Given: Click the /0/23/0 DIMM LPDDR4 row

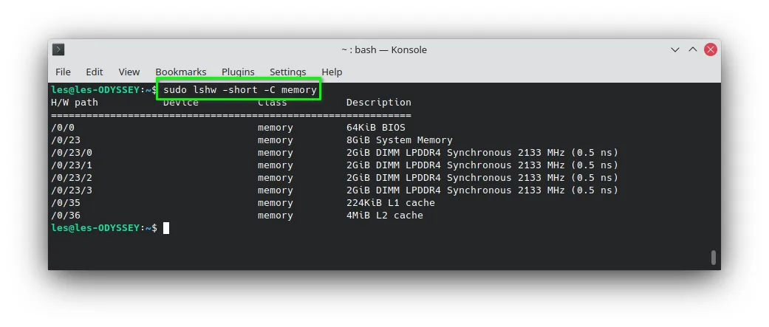Looking at the screenshot, I should click(335, 153).
